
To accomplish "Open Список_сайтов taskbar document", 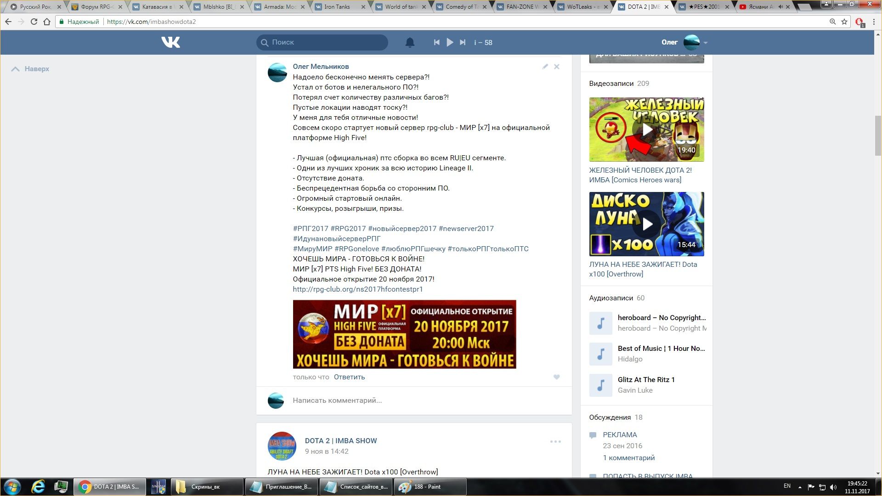I will point(356,487).
